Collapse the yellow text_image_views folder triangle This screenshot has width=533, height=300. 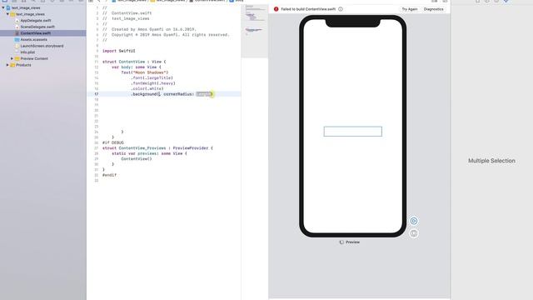coord(7,14)
